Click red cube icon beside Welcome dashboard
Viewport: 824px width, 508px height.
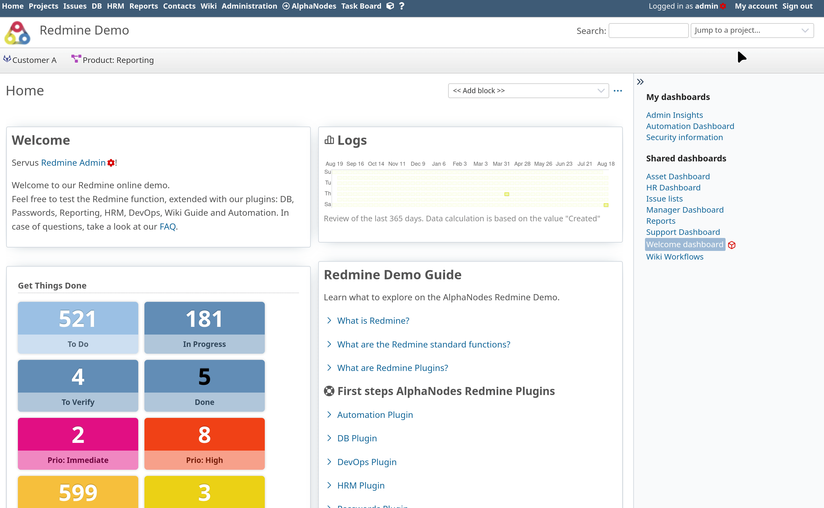point(732,245)
